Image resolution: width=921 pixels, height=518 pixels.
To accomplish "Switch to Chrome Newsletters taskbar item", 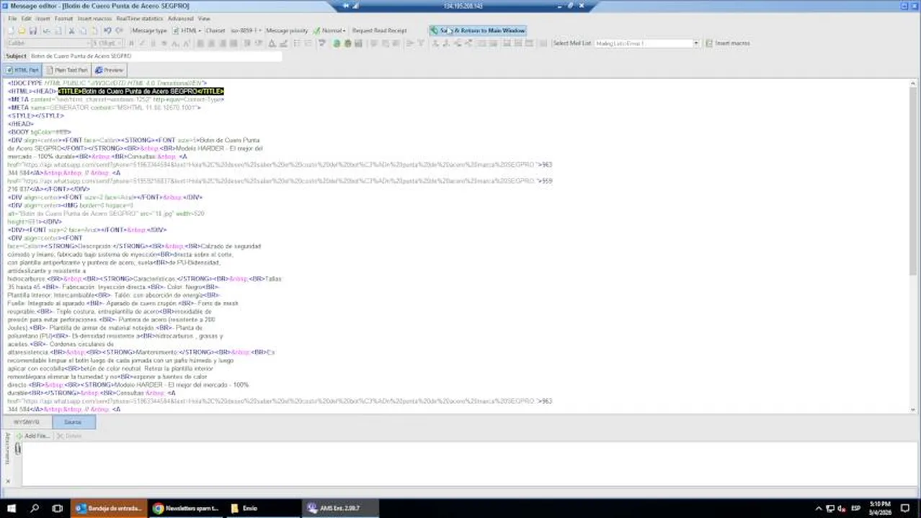I will click(x=186, y=508).
